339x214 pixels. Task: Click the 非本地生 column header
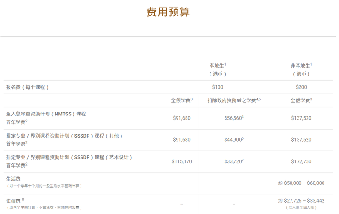pos(300,66)
